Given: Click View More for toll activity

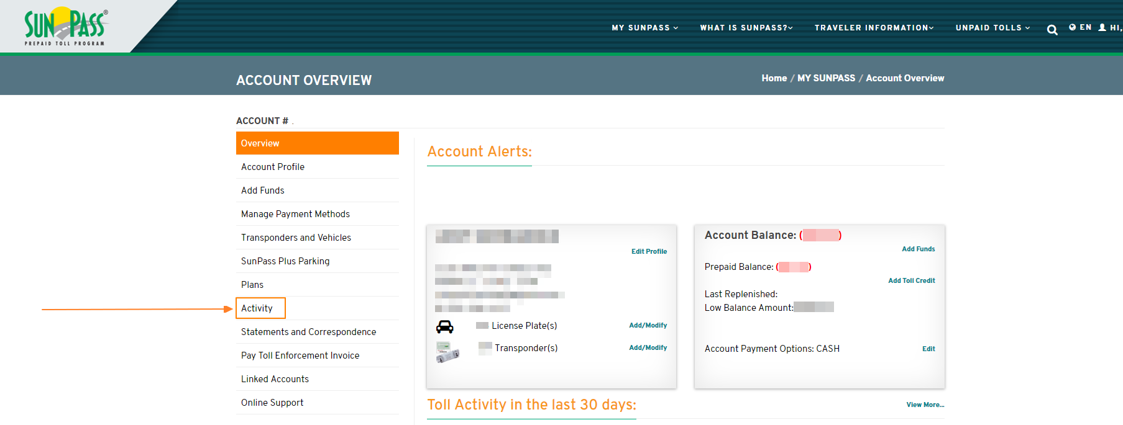Looking at the screenshot, I should [x=925, y=405].
